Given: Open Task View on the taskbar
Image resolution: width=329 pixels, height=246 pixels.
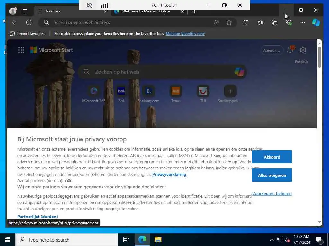Looking at the screenshot, I should pos(126,240).
